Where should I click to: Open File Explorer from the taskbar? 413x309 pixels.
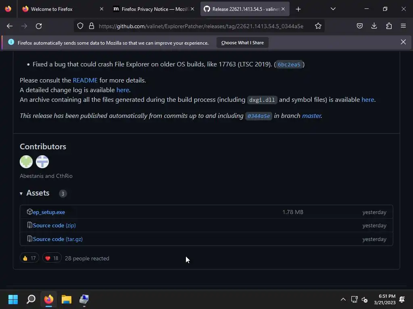(x=67, y=299)
